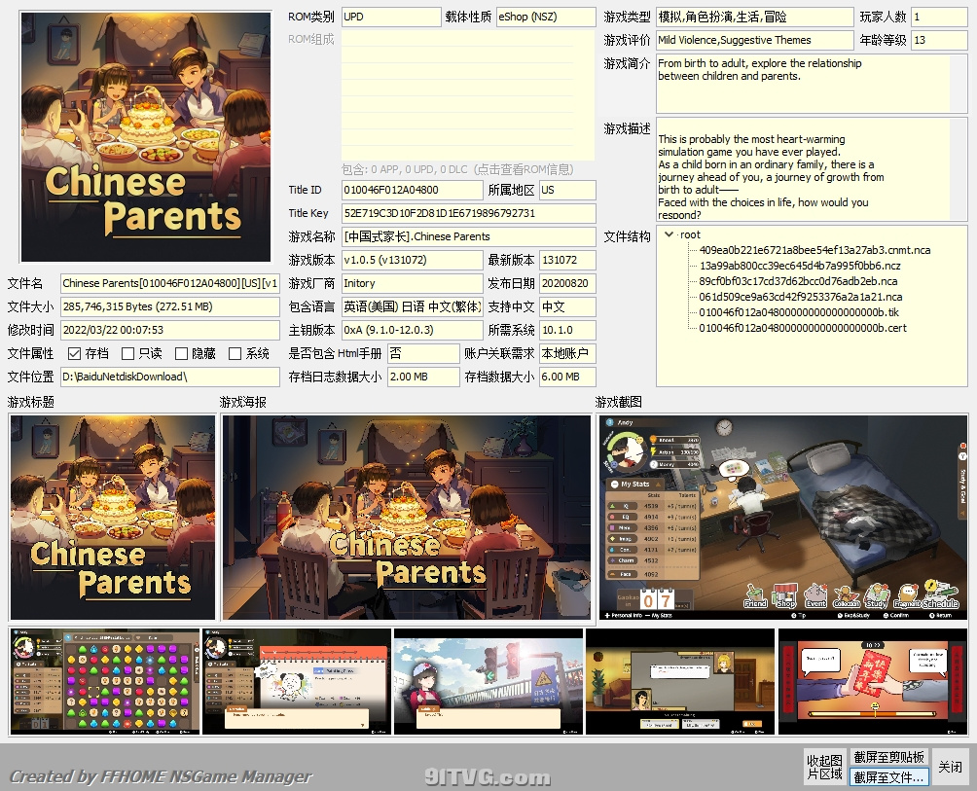
Task: Click the file name field
Action: (170, 283)
